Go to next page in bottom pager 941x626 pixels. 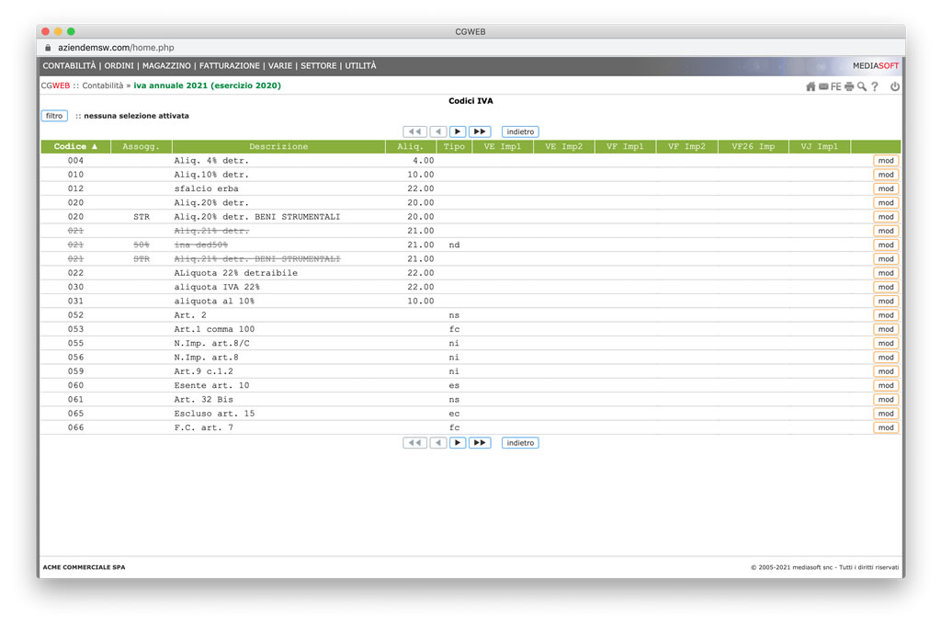coord(458,443)
